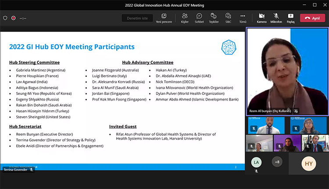
Task: Click the Terrina Govender presenter label
Action: tap(16, 169)
